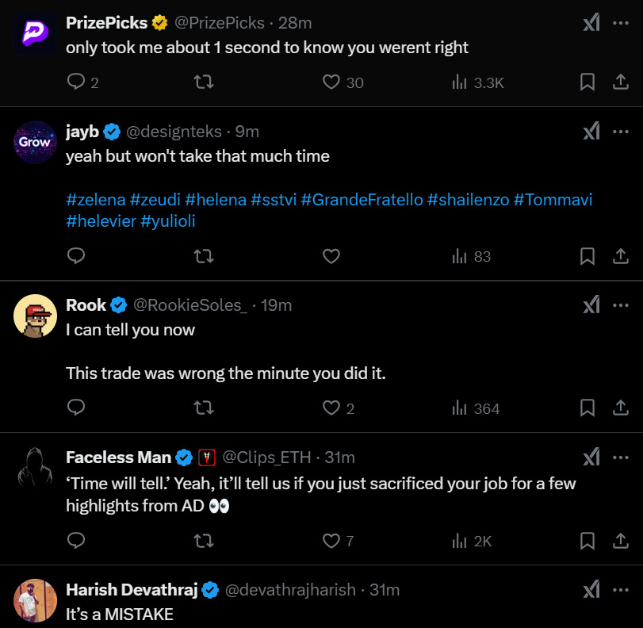This screenshot has height=628, width=643.
Task: Bookmark the PrizePicks tweet
Action: tap(588, 82)
